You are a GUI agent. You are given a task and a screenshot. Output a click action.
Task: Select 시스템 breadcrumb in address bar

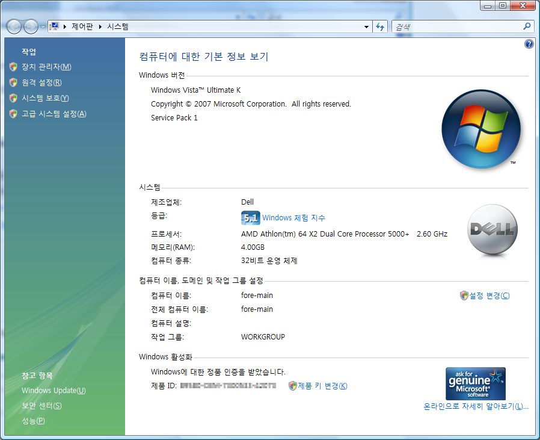(118, 26)
